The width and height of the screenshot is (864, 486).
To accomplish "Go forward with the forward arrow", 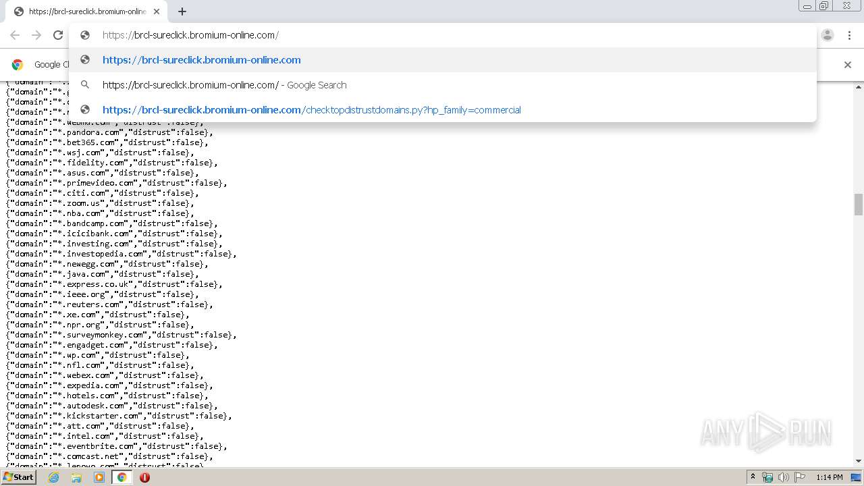I will (36, 35).
